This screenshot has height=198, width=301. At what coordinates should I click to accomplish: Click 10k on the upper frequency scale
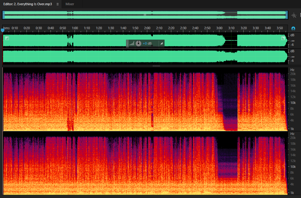[x=293, y=103]
